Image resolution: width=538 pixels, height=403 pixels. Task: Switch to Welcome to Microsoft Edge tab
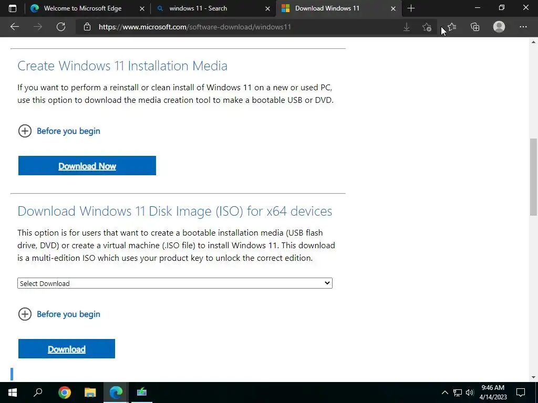[x=82, y=8]
